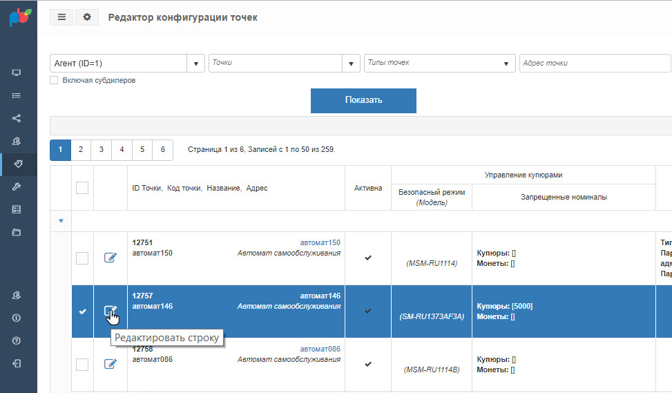Open the автомат150 link

click(x=320, y=242)
